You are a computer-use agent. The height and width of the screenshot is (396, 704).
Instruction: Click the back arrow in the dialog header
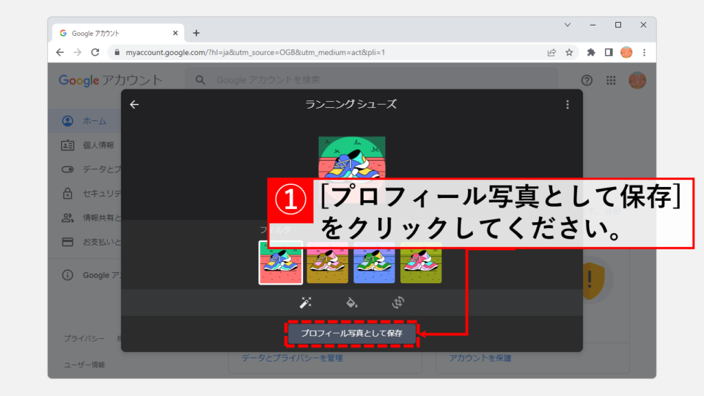[x=134, y=104]
